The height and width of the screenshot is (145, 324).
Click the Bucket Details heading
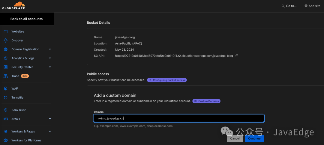coord(98,22)
